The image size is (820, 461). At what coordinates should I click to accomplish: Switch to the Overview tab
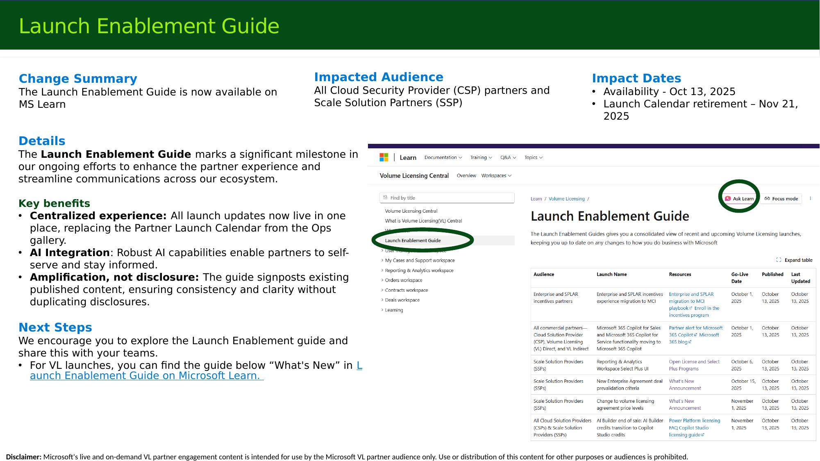466,176
